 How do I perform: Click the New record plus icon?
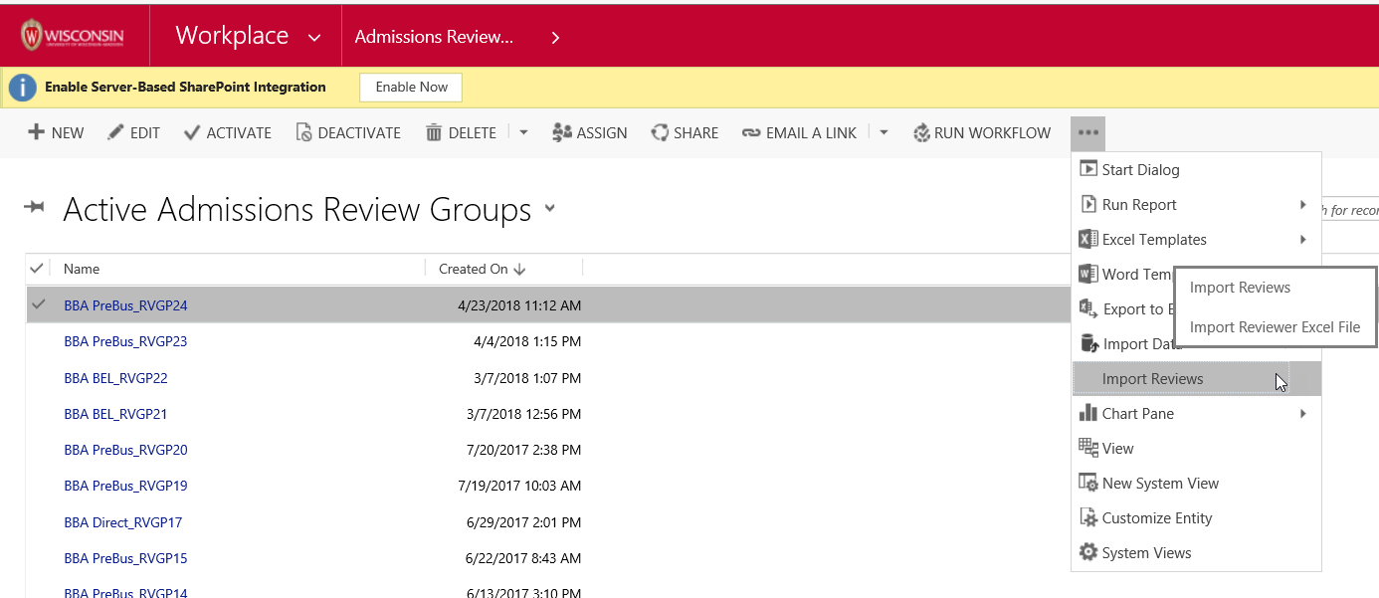pos(36,132)
